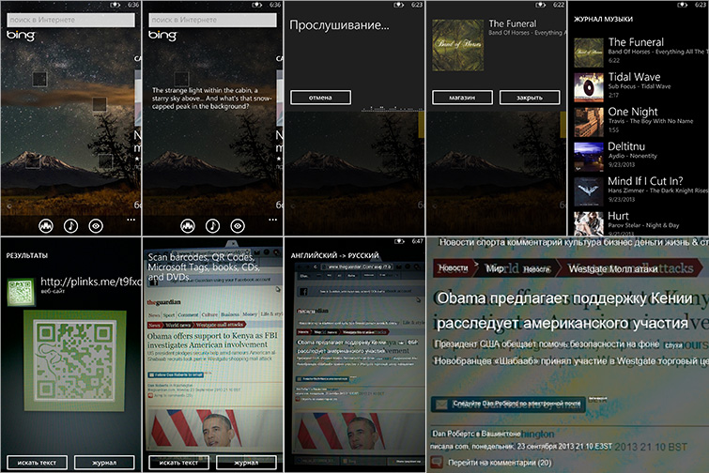
Task: Click the магазин button under The Funeral
Action: (x=462, y=98)
